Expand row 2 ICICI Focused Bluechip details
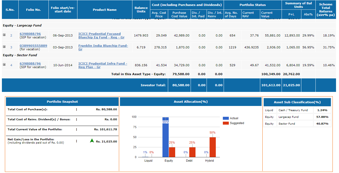Image resolution: width=339 pixels, height=173 pixels. [x=4, y=35]
